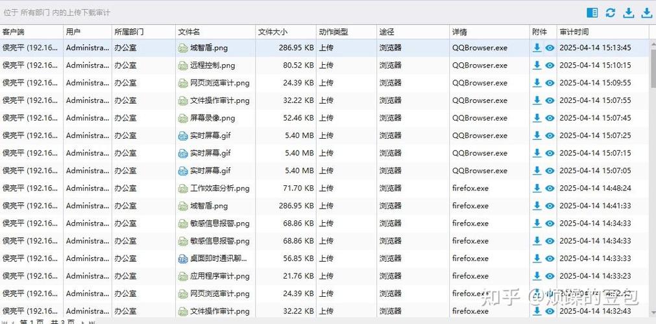Download attachment of 屏幕录像.png

click(x=537, y=118)
